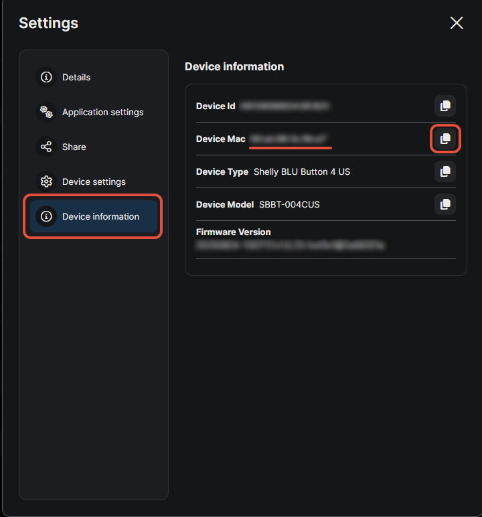
Task: Open Application settings section
Action: (x=93, y=112)
